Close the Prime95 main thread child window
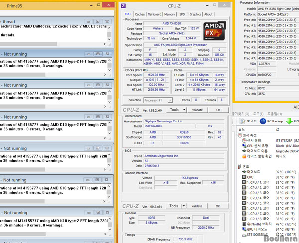Image resolution: width=299 pixels, height=243 pixels. point(107,22)
